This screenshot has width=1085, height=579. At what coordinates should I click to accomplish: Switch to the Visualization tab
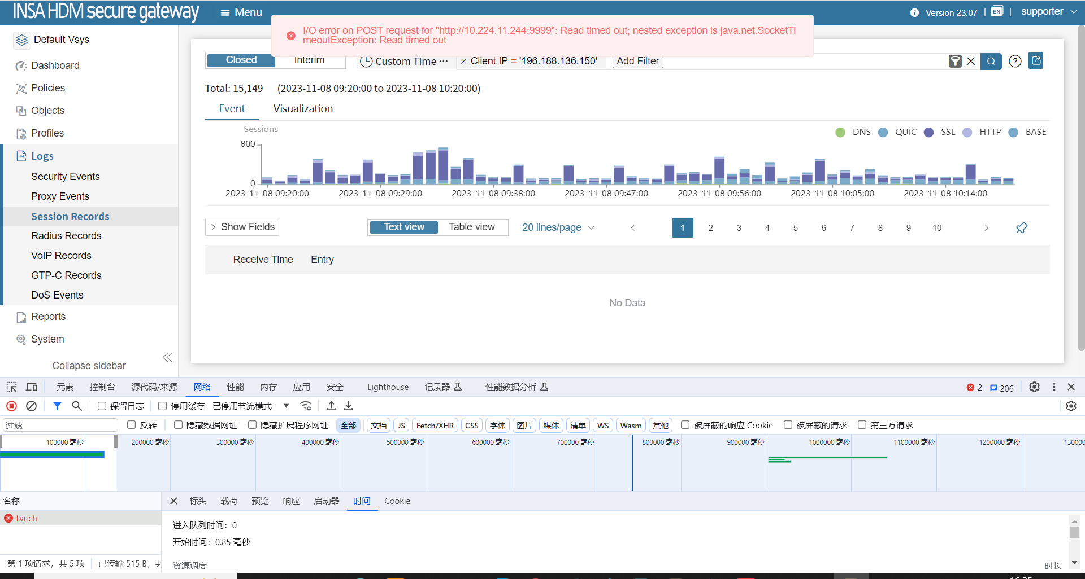(303, 109)
